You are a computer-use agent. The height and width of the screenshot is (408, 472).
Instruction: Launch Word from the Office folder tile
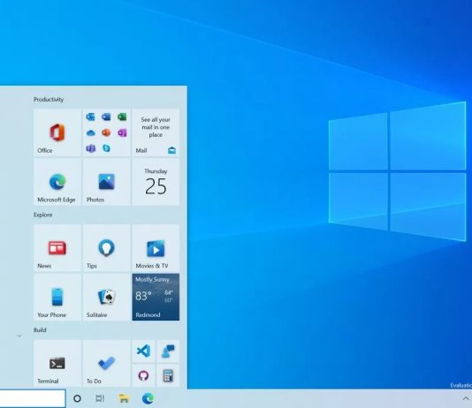click(106, 117)
